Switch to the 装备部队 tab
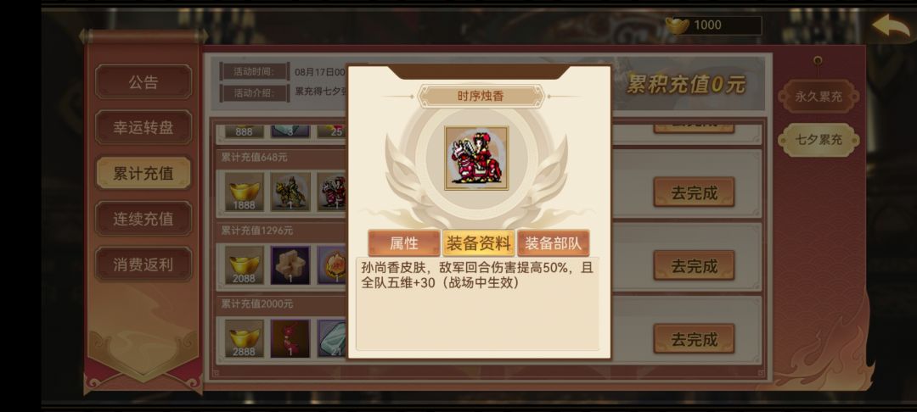The image size is (917, 412). tap(554, 243)
